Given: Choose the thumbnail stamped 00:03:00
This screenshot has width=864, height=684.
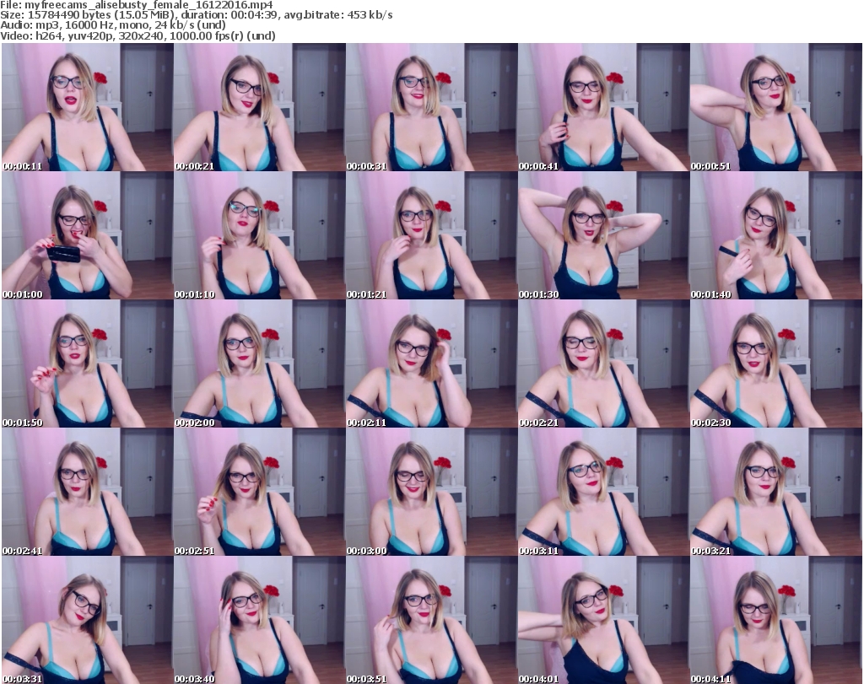Looking at the screenshot, I should click(x=431, y=493).
